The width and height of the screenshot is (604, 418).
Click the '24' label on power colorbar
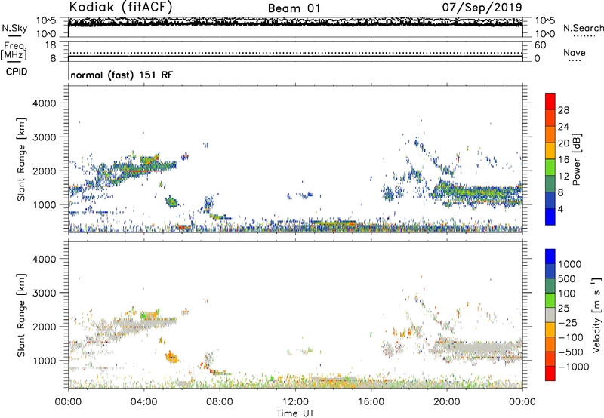point(563,127)
